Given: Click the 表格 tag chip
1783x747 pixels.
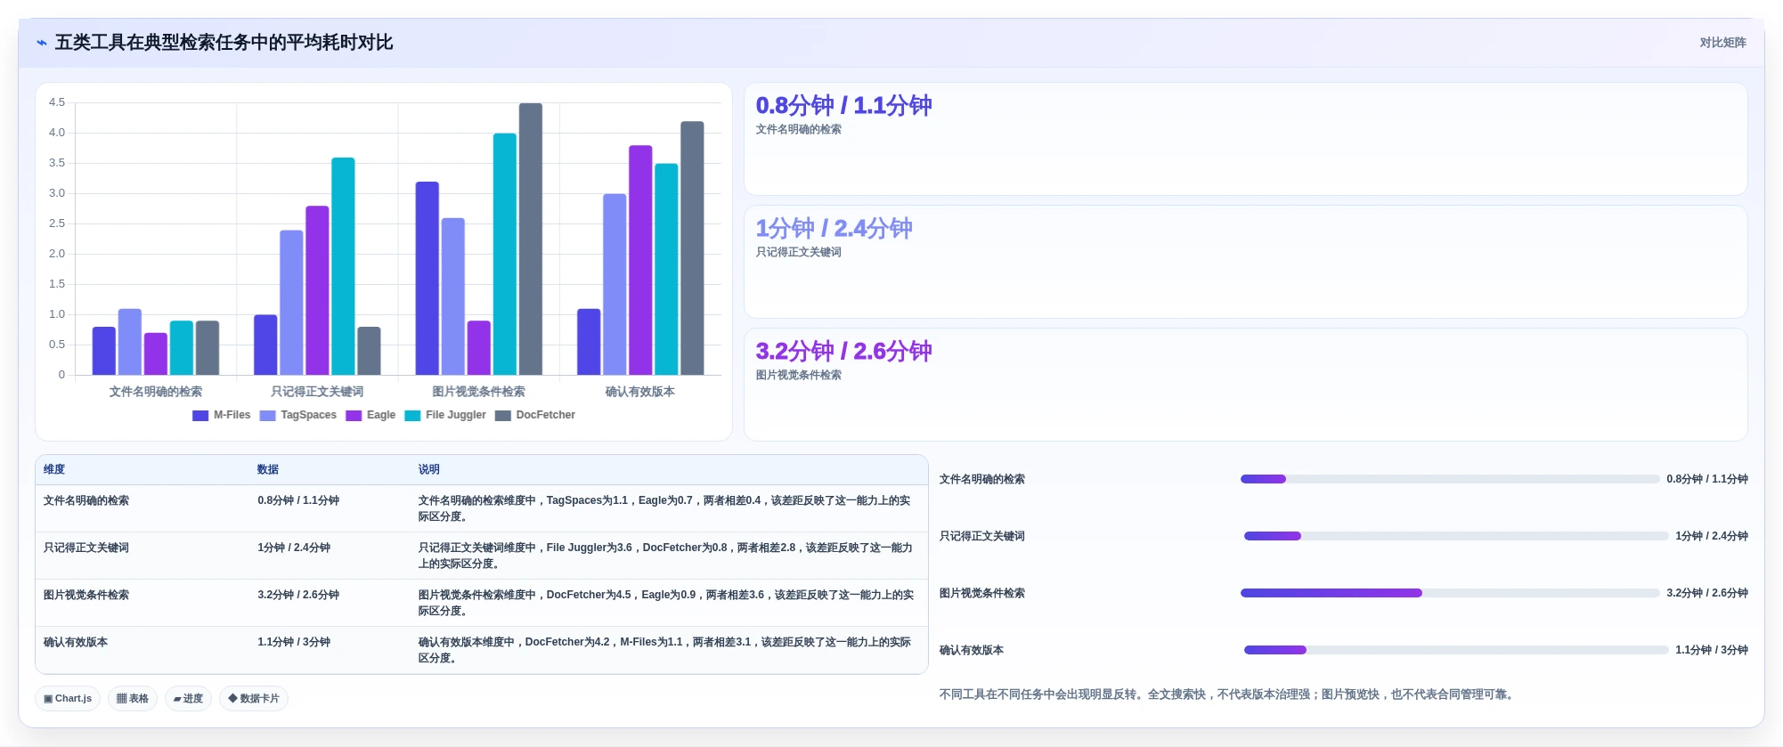Looking at the screenshot, I should (133, 699).
